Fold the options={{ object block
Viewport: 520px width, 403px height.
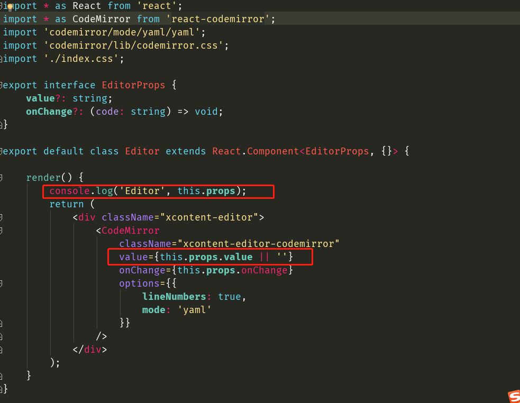(1, 283)
